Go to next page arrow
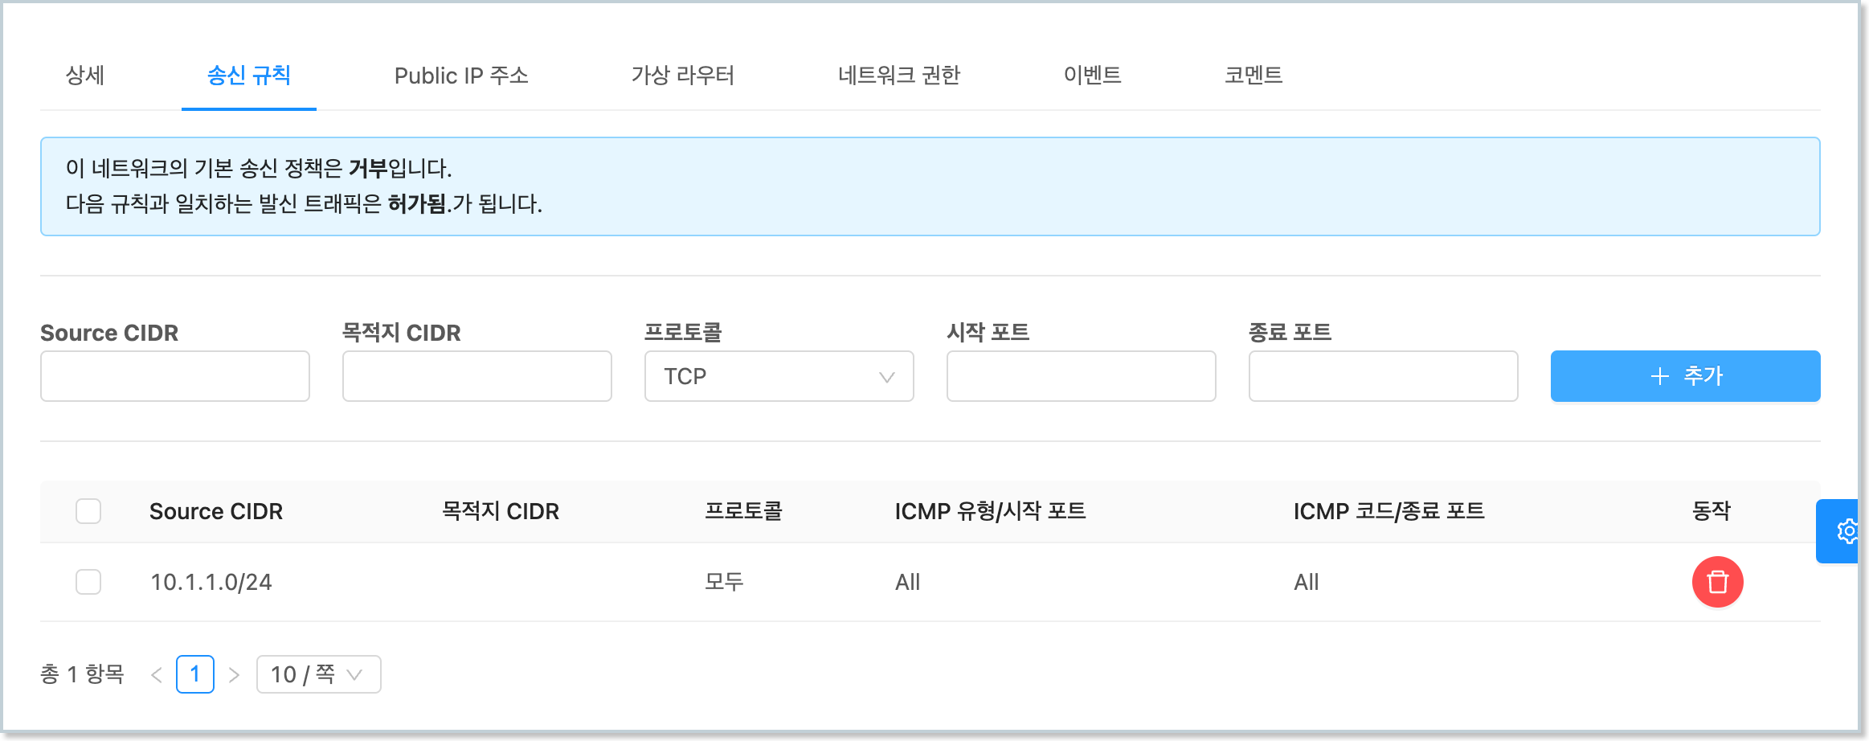The height and width of the screenshot is (741, 1869). (x=234, y=674)
